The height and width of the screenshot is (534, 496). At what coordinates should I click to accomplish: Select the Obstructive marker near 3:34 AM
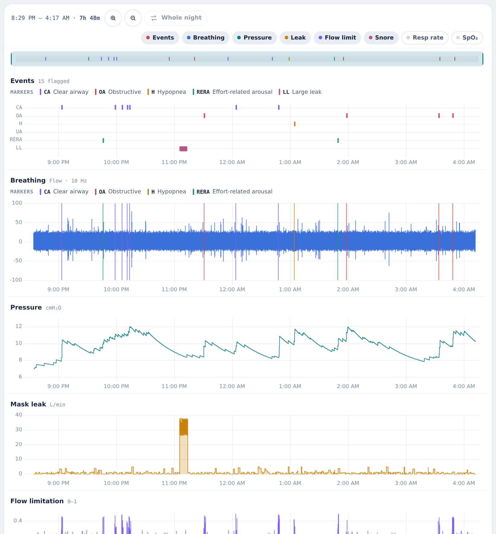click(x=439, y=116)
